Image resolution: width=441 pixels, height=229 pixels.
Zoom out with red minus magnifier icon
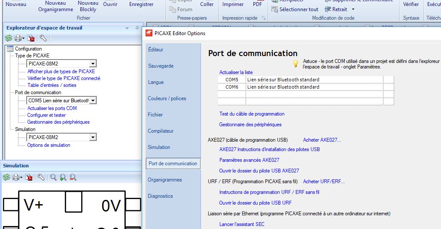(73, 177)
